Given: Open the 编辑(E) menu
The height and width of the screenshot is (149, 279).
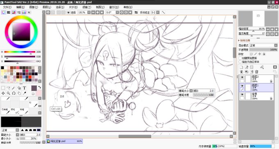Looking at the screenshot, I should (20, 7).
